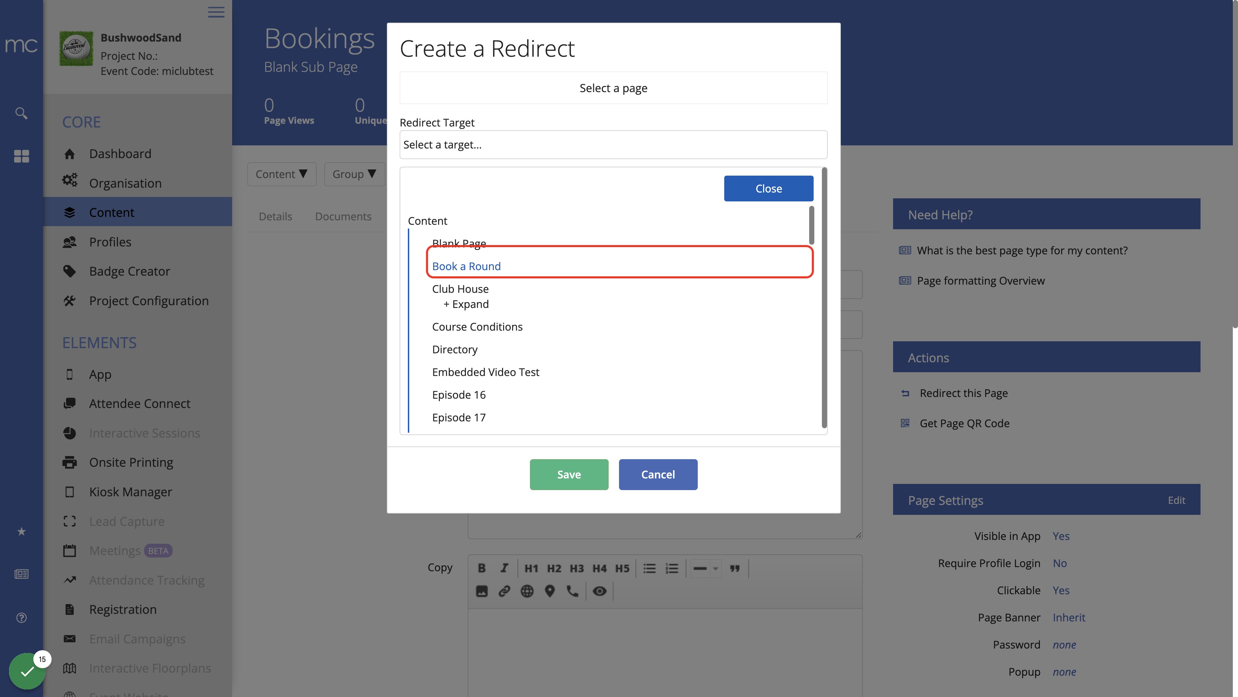Switch to the Details tab
This screenshot has width=1238, height=697.
275,216
